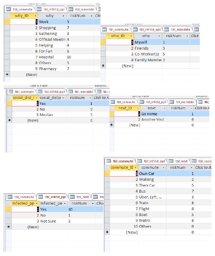Click the tbl_mandate tab in the why table window
Viewport: 215px width, 256px height.
tap(82, 9)
